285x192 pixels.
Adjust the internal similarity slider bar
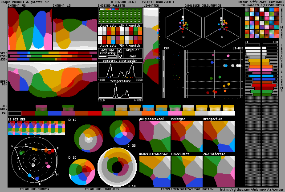[x=108, y=56]
